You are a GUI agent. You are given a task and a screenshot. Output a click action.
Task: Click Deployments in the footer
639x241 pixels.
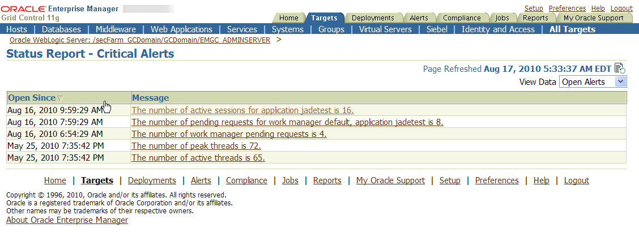click(152, 180)
